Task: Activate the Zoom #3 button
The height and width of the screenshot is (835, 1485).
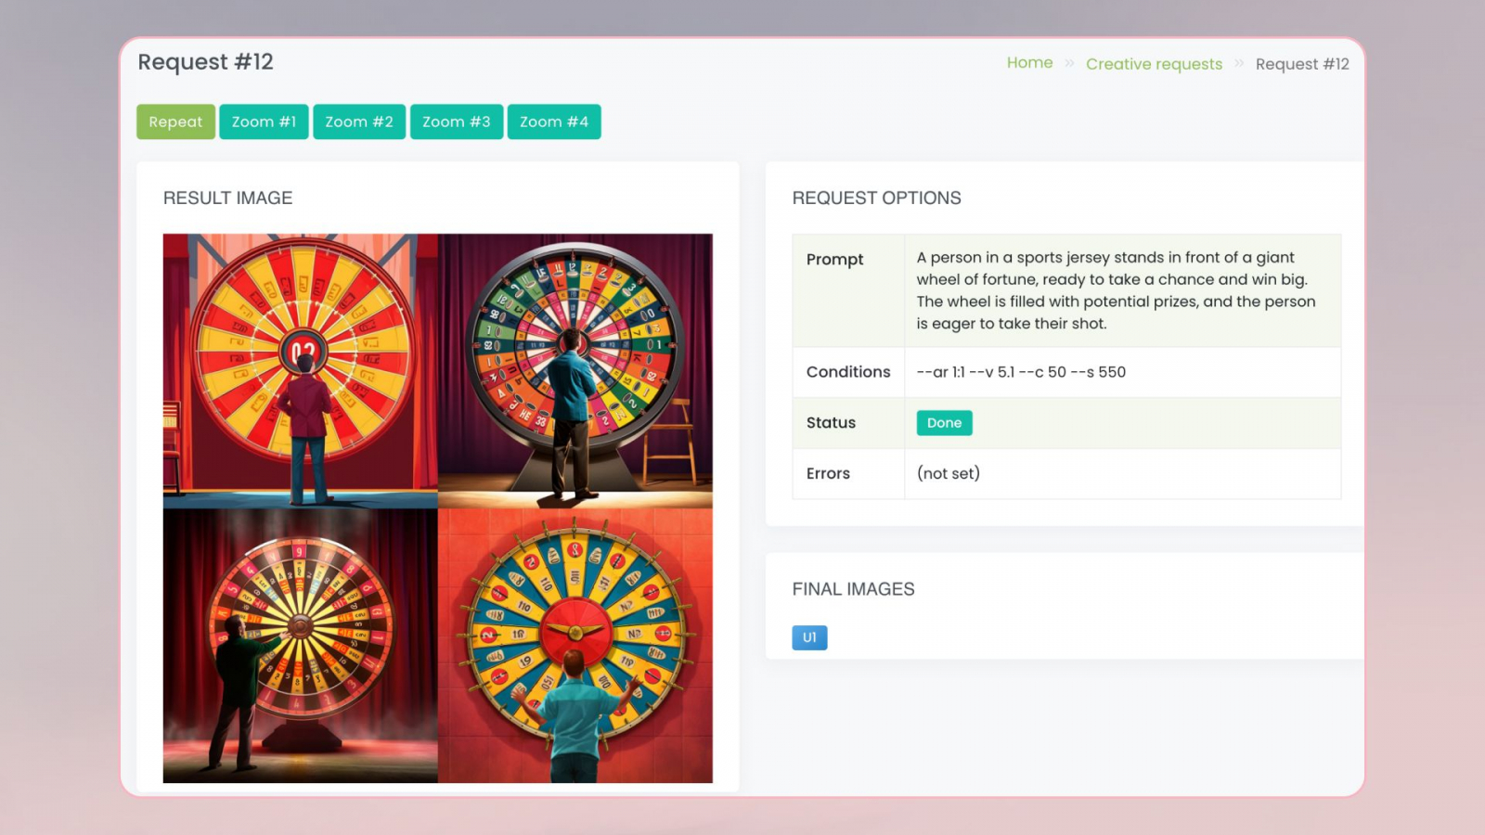Action: tap(457, 122)
